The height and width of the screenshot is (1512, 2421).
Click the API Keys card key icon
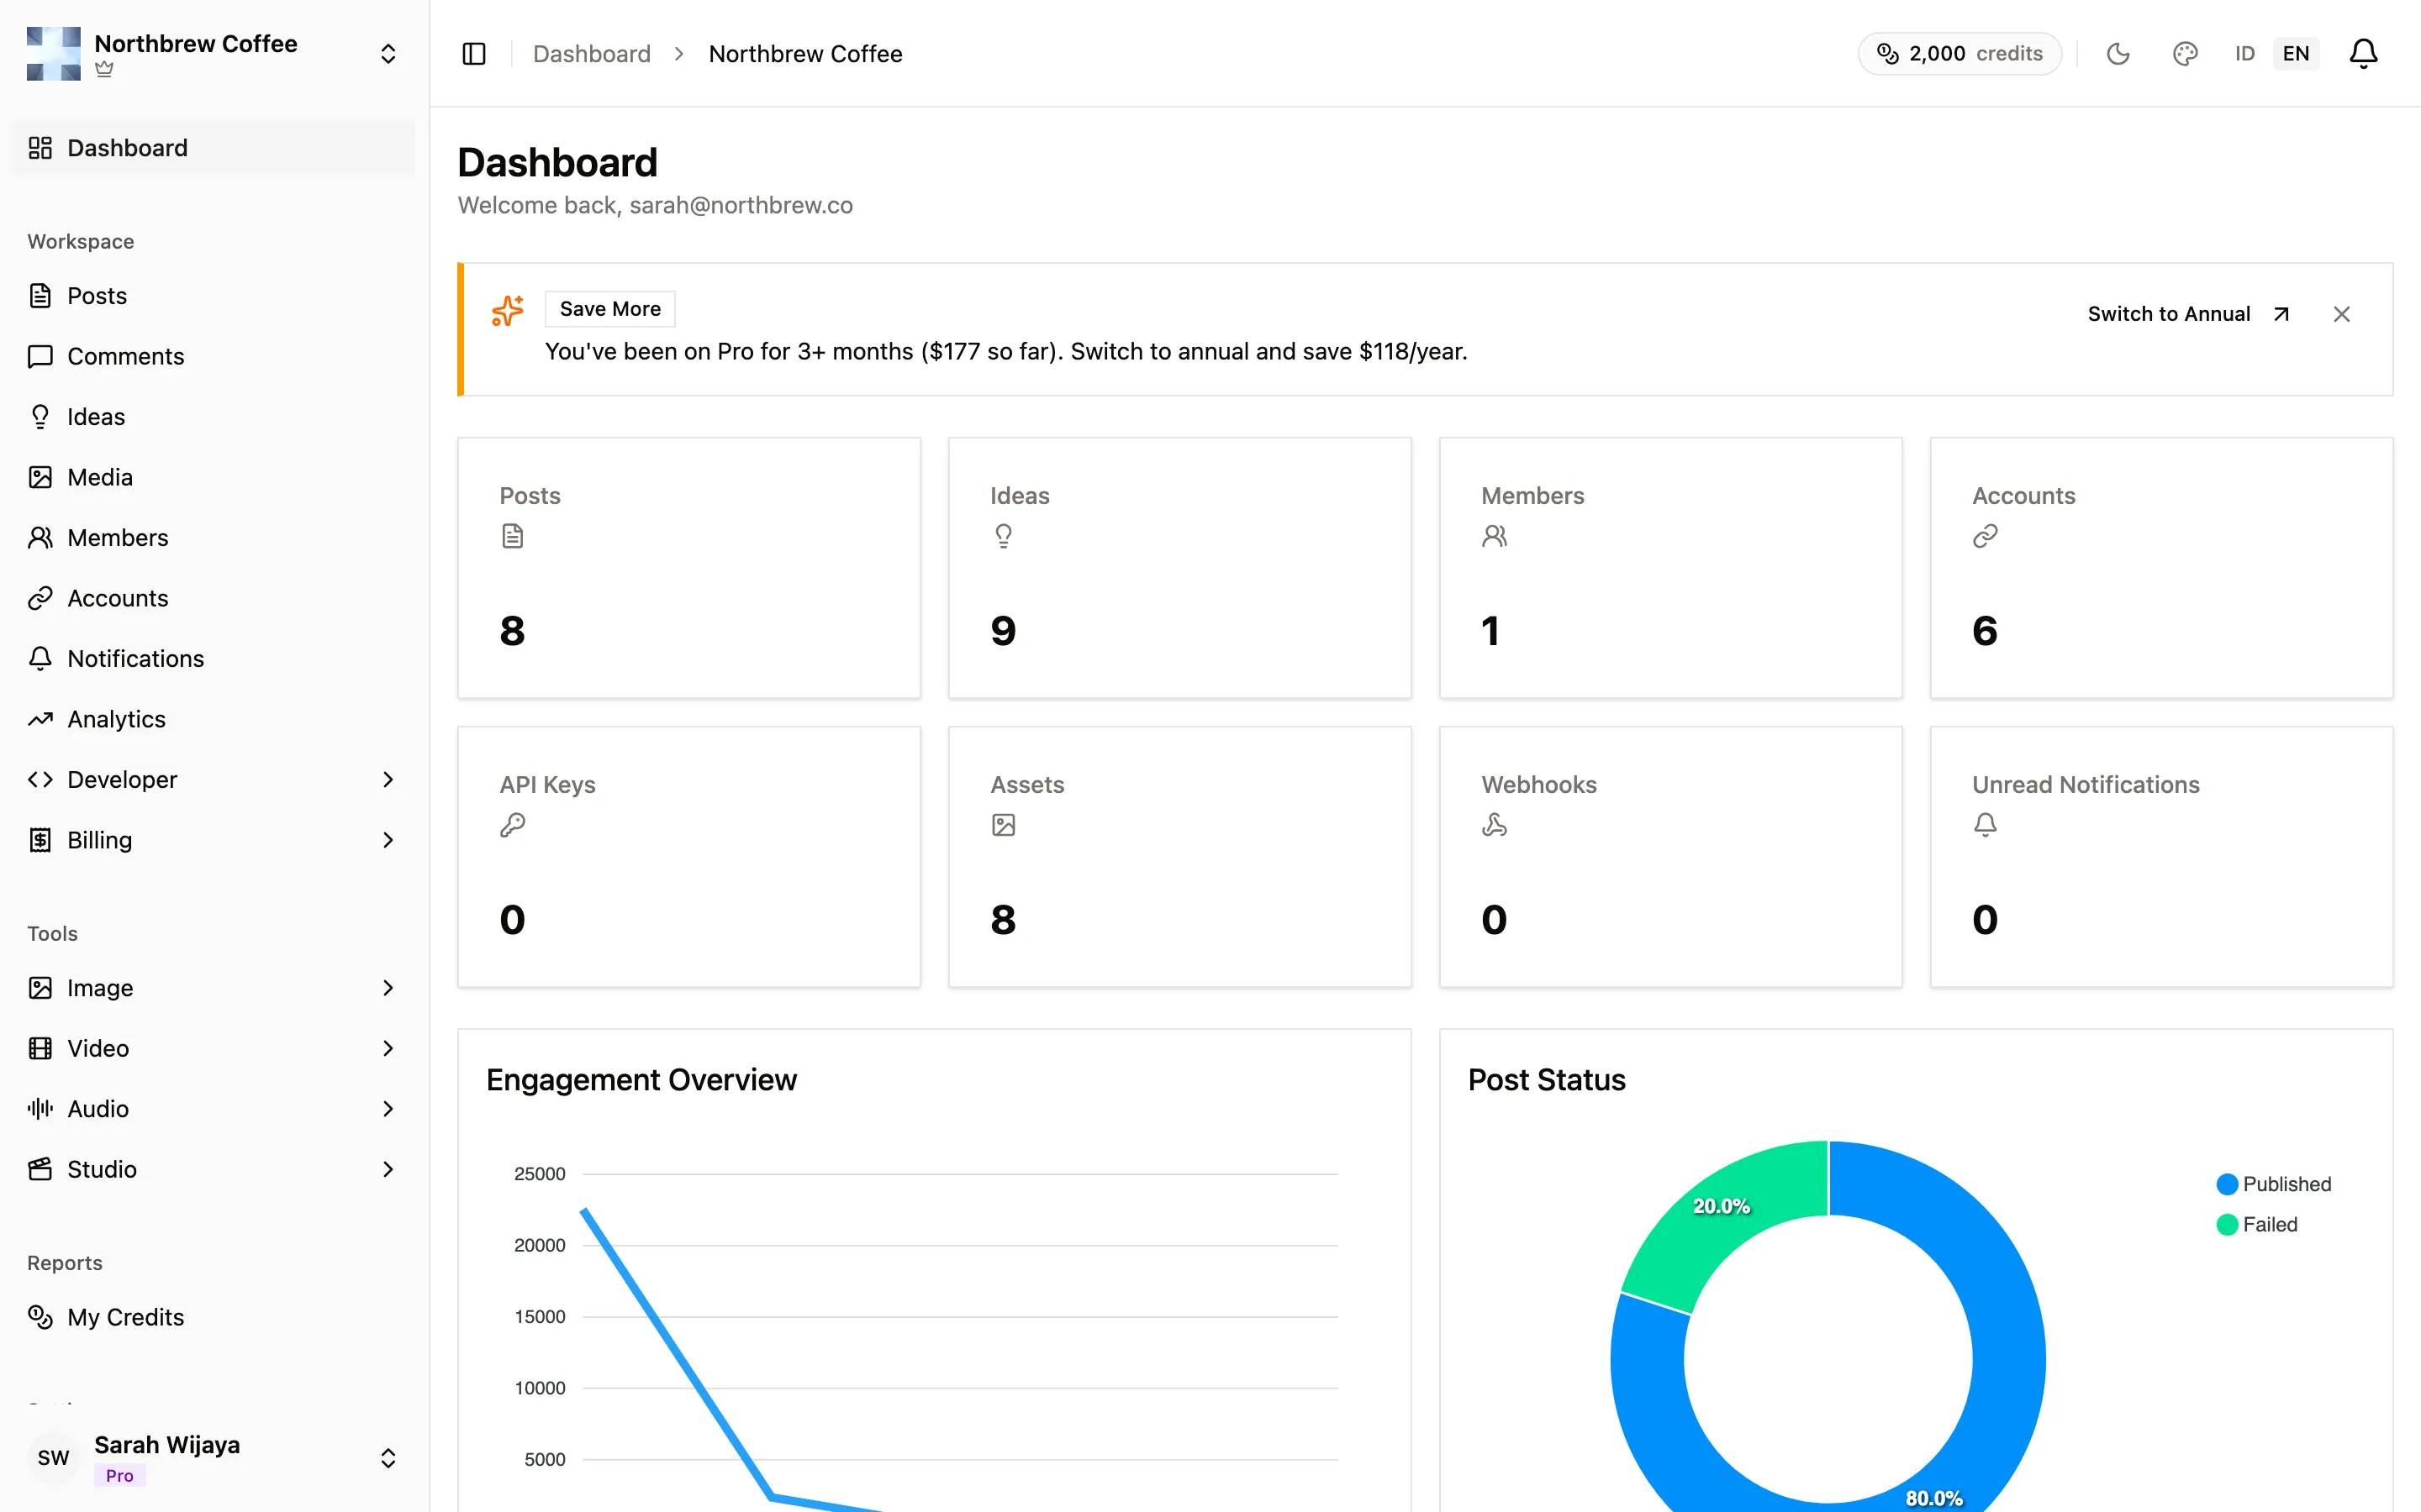[512, 826]
